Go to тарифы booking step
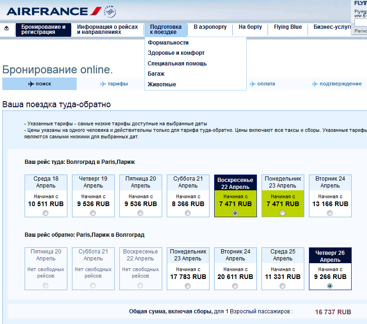367x324 pixels. point(114,84)
